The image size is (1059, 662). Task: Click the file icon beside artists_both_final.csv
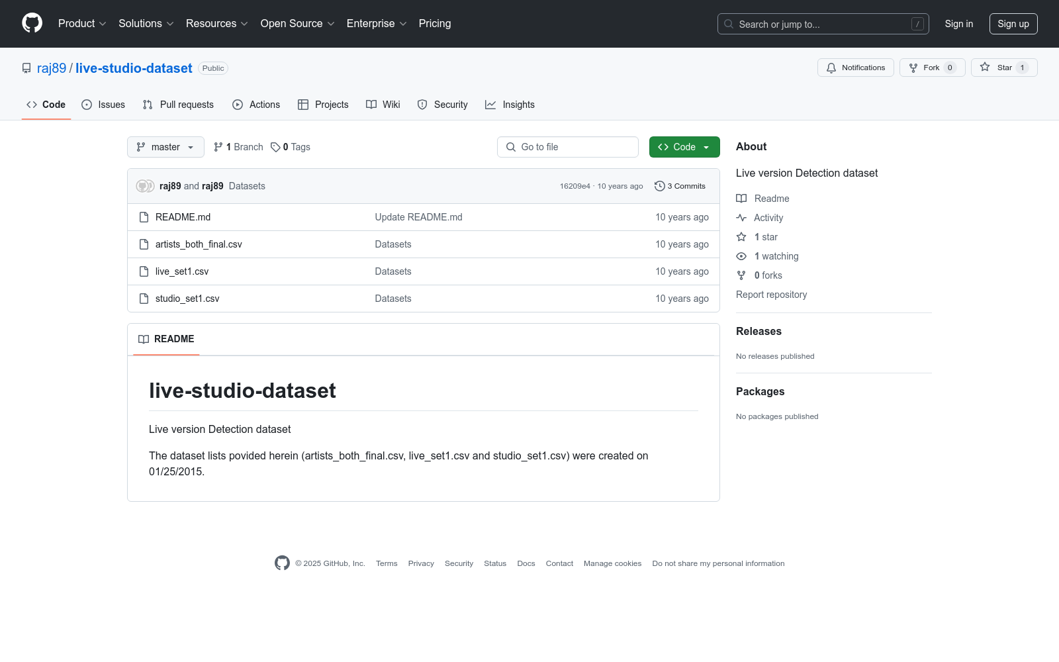pos(144,244)
